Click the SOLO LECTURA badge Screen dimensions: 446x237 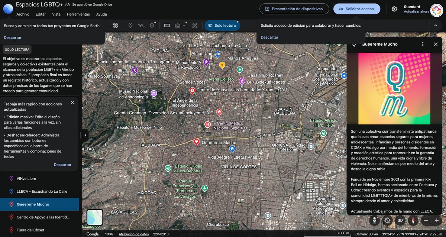pyautogui.click(x=17, y=49)
